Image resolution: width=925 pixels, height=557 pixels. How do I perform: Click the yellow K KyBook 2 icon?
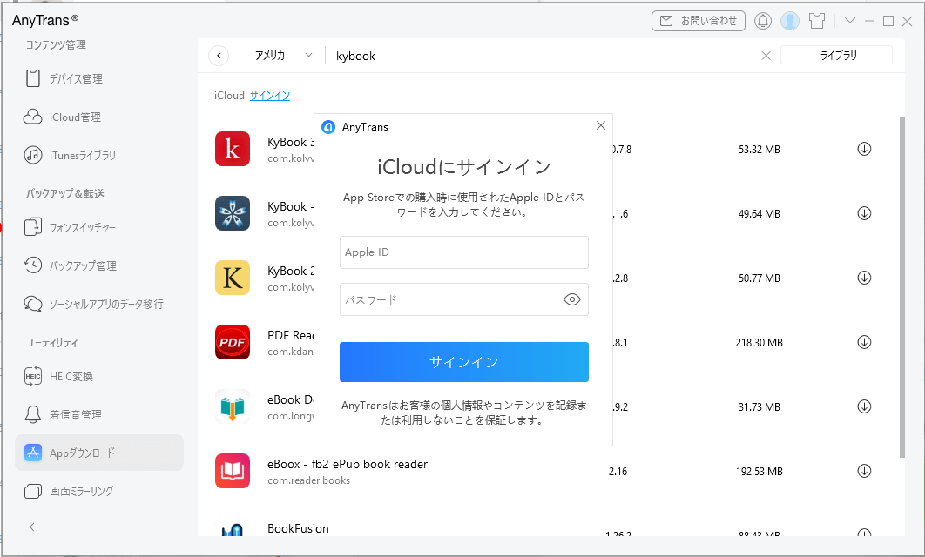[233, 277]
